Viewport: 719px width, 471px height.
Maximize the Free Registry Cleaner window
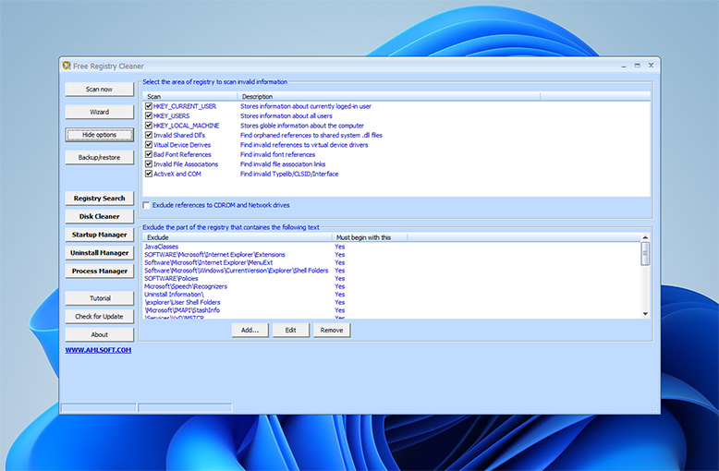click(637, 66)
